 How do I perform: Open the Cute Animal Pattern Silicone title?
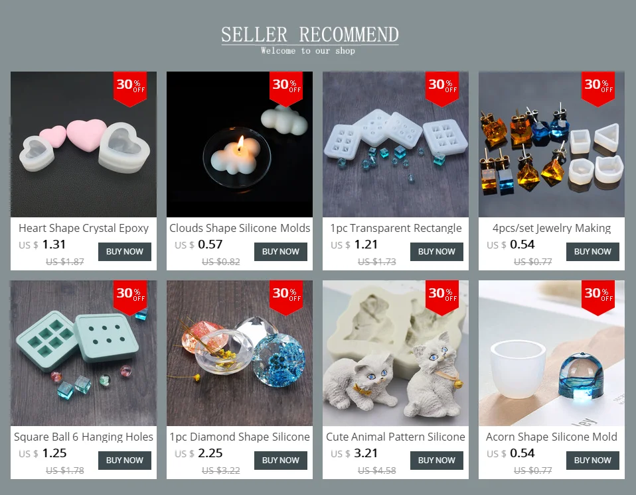click(x=396, y=437)
